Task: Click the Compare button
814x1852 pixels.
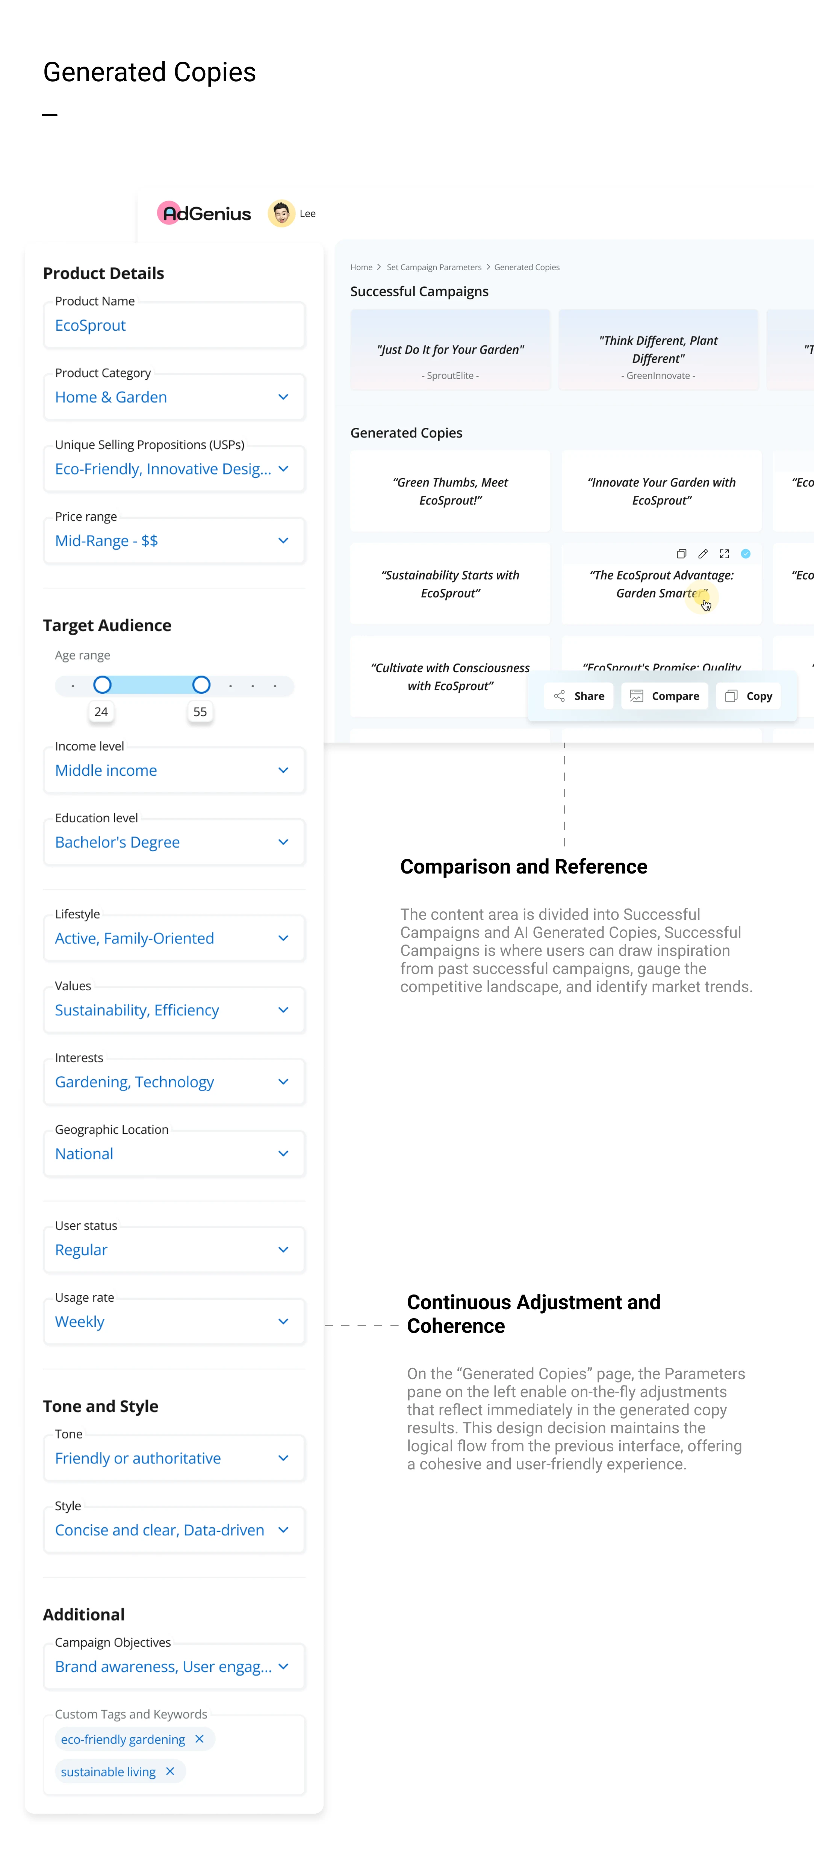Action: coord(664,696)
